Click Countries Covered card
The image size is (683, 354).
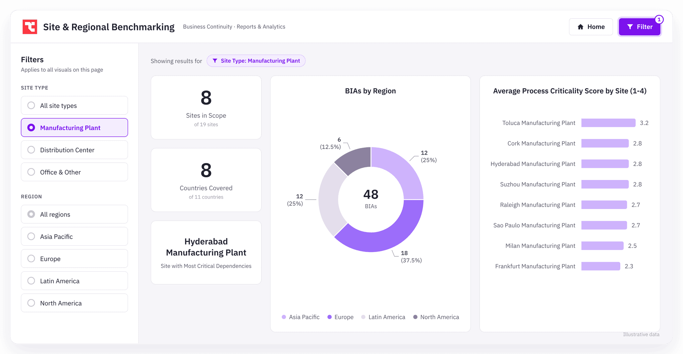click(206, 180)
